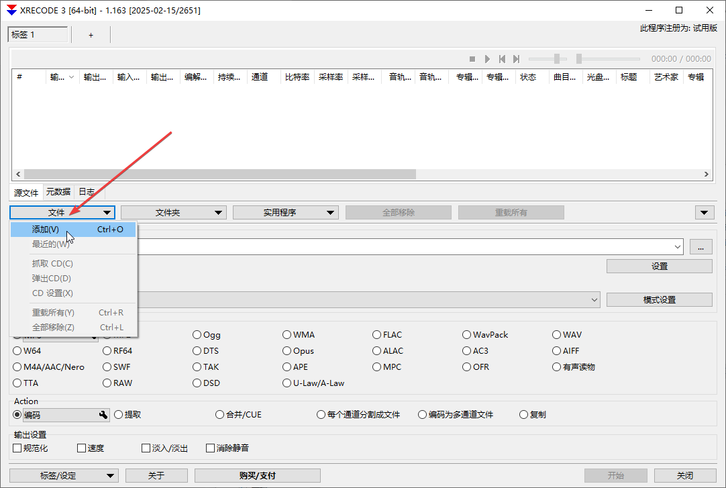Switch to the 元数据 tab

(x=58, y=192)
